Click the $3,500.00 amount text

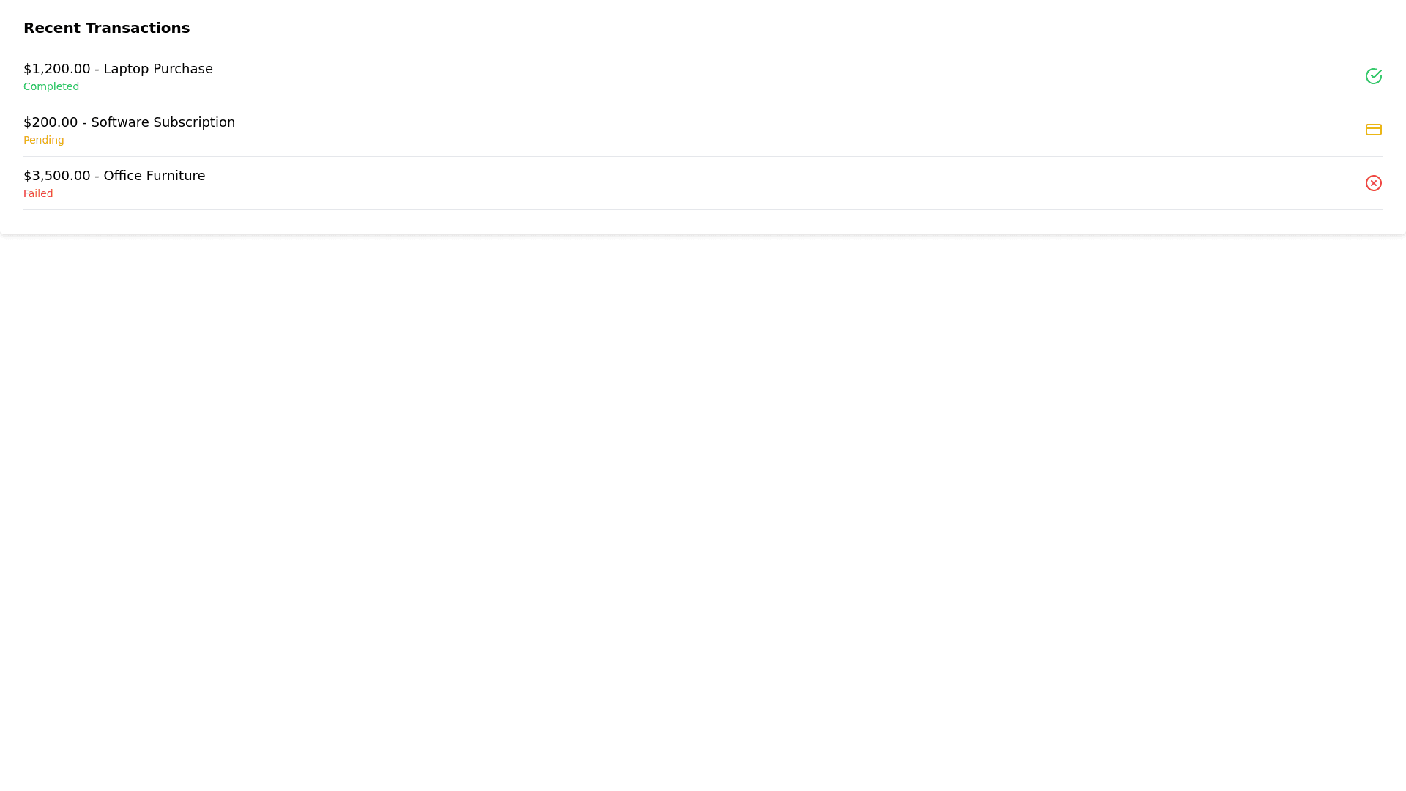57,176
